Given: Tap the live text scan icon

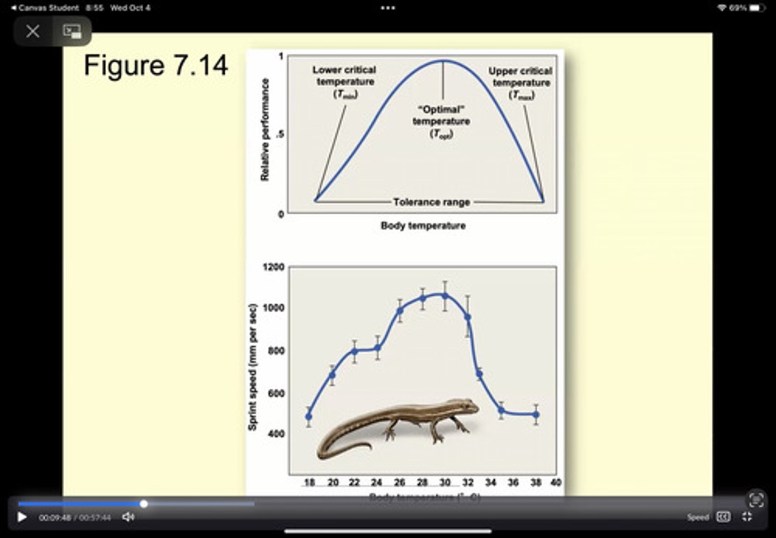Looking at the screenshot, I should pos(756,499).
